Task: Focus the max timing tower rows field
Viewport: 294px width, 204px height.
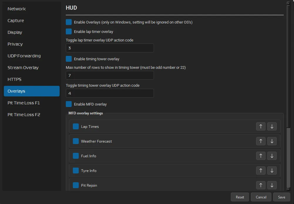Action: (x=110, y=75)
